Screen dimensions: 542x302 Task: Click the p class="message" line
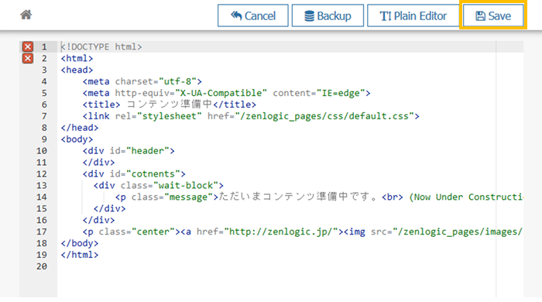(x=319, y=197)
